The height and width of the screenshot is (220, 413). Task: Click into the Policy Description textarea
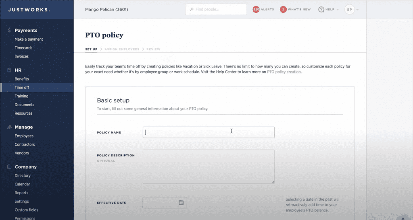(x=209, y=167)
